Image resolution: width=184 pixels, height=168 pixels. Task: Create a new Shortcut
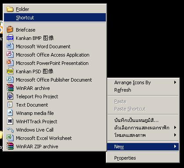(x=55, y=18)
